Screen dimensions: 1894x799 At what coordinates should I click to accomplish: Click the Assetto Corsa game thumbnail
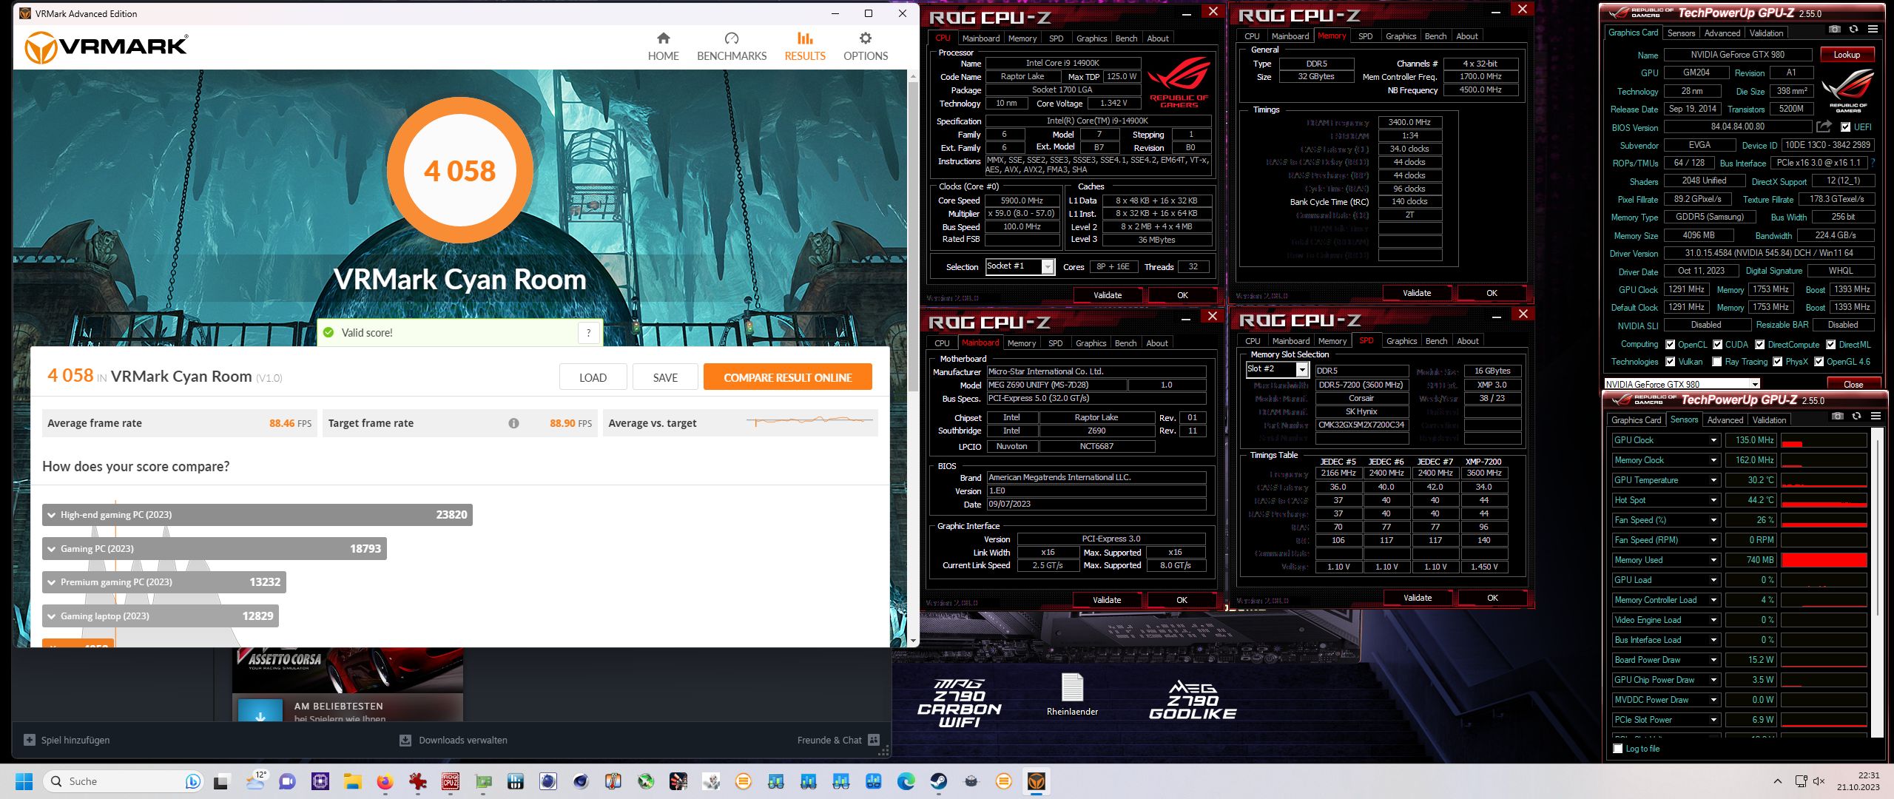pos(348,670)
